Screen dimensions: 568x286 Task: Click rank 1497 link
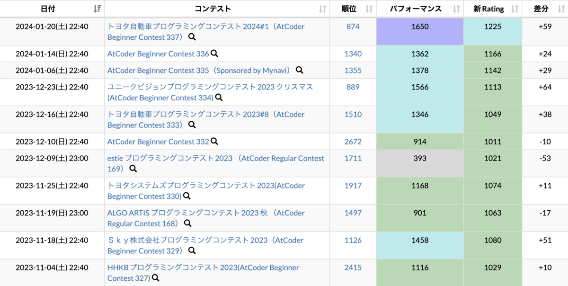click(353, 213)
